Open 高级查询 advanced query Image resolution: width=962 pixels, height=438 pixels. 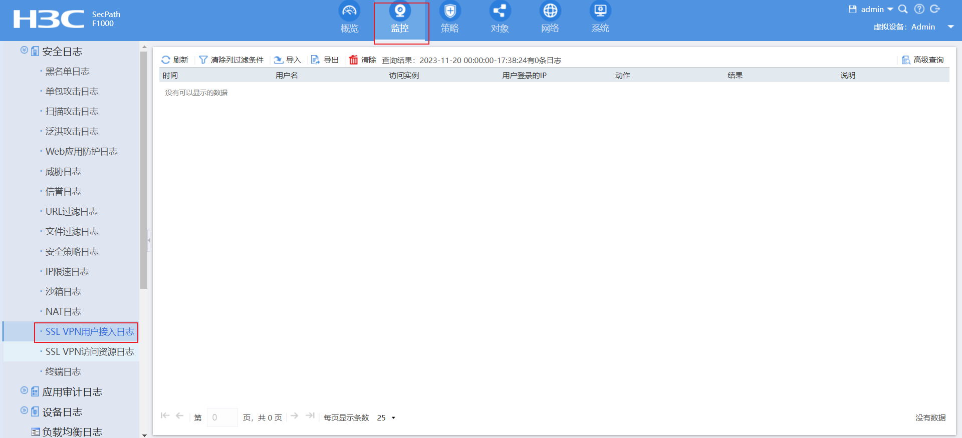(x=922, y=60)
